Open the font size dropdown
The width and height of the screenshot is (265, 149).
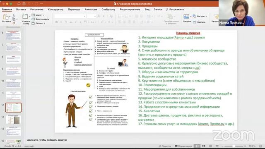point(95,16)
